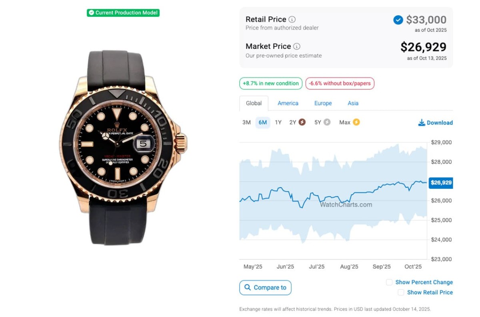Screen dimensions: 480x317
Task: Select the 1Y time range
Action: [278, 123]
